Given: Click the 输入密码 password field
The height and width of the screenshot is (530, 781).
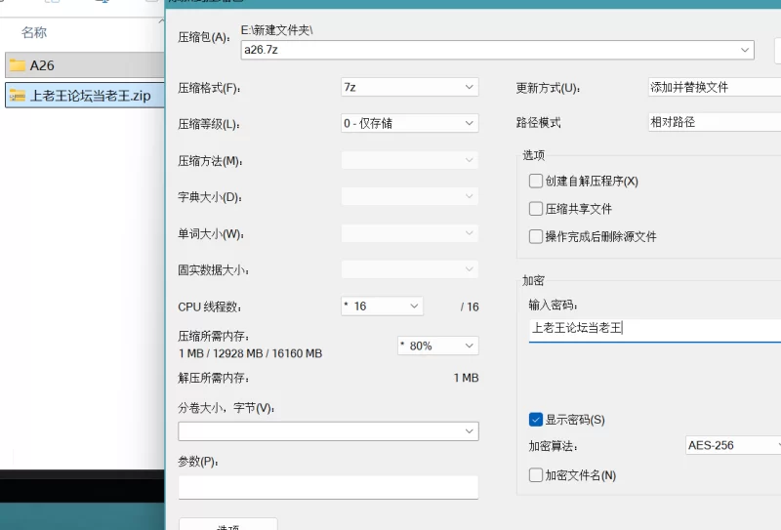Looking at the screenshot, I should pos(655,328).
